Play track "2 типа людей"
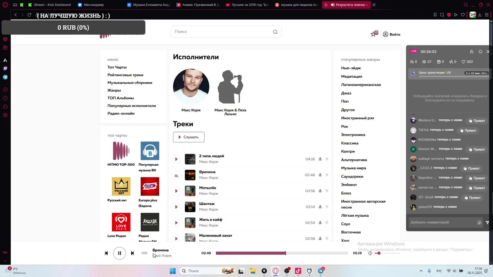Viewport: 493px width, 277px height. (x=176, y=159)
